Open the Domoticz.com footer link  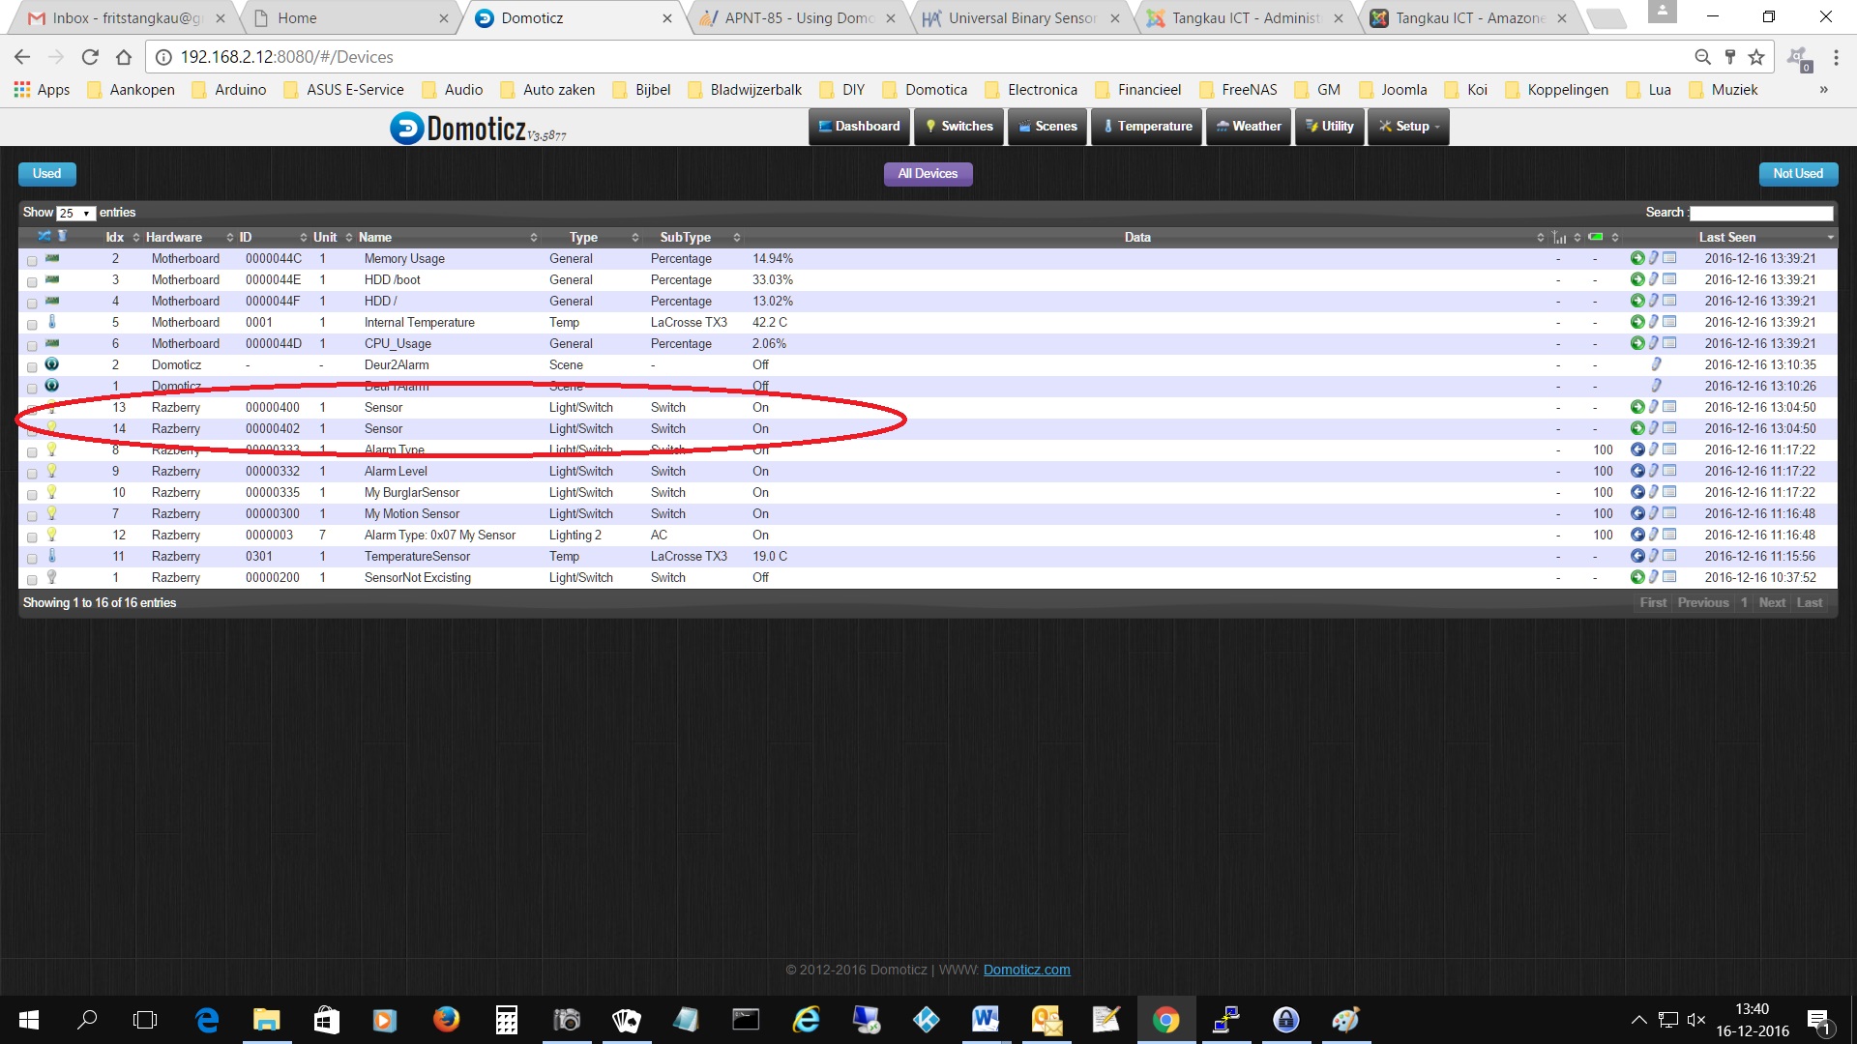pos(1026,970)
